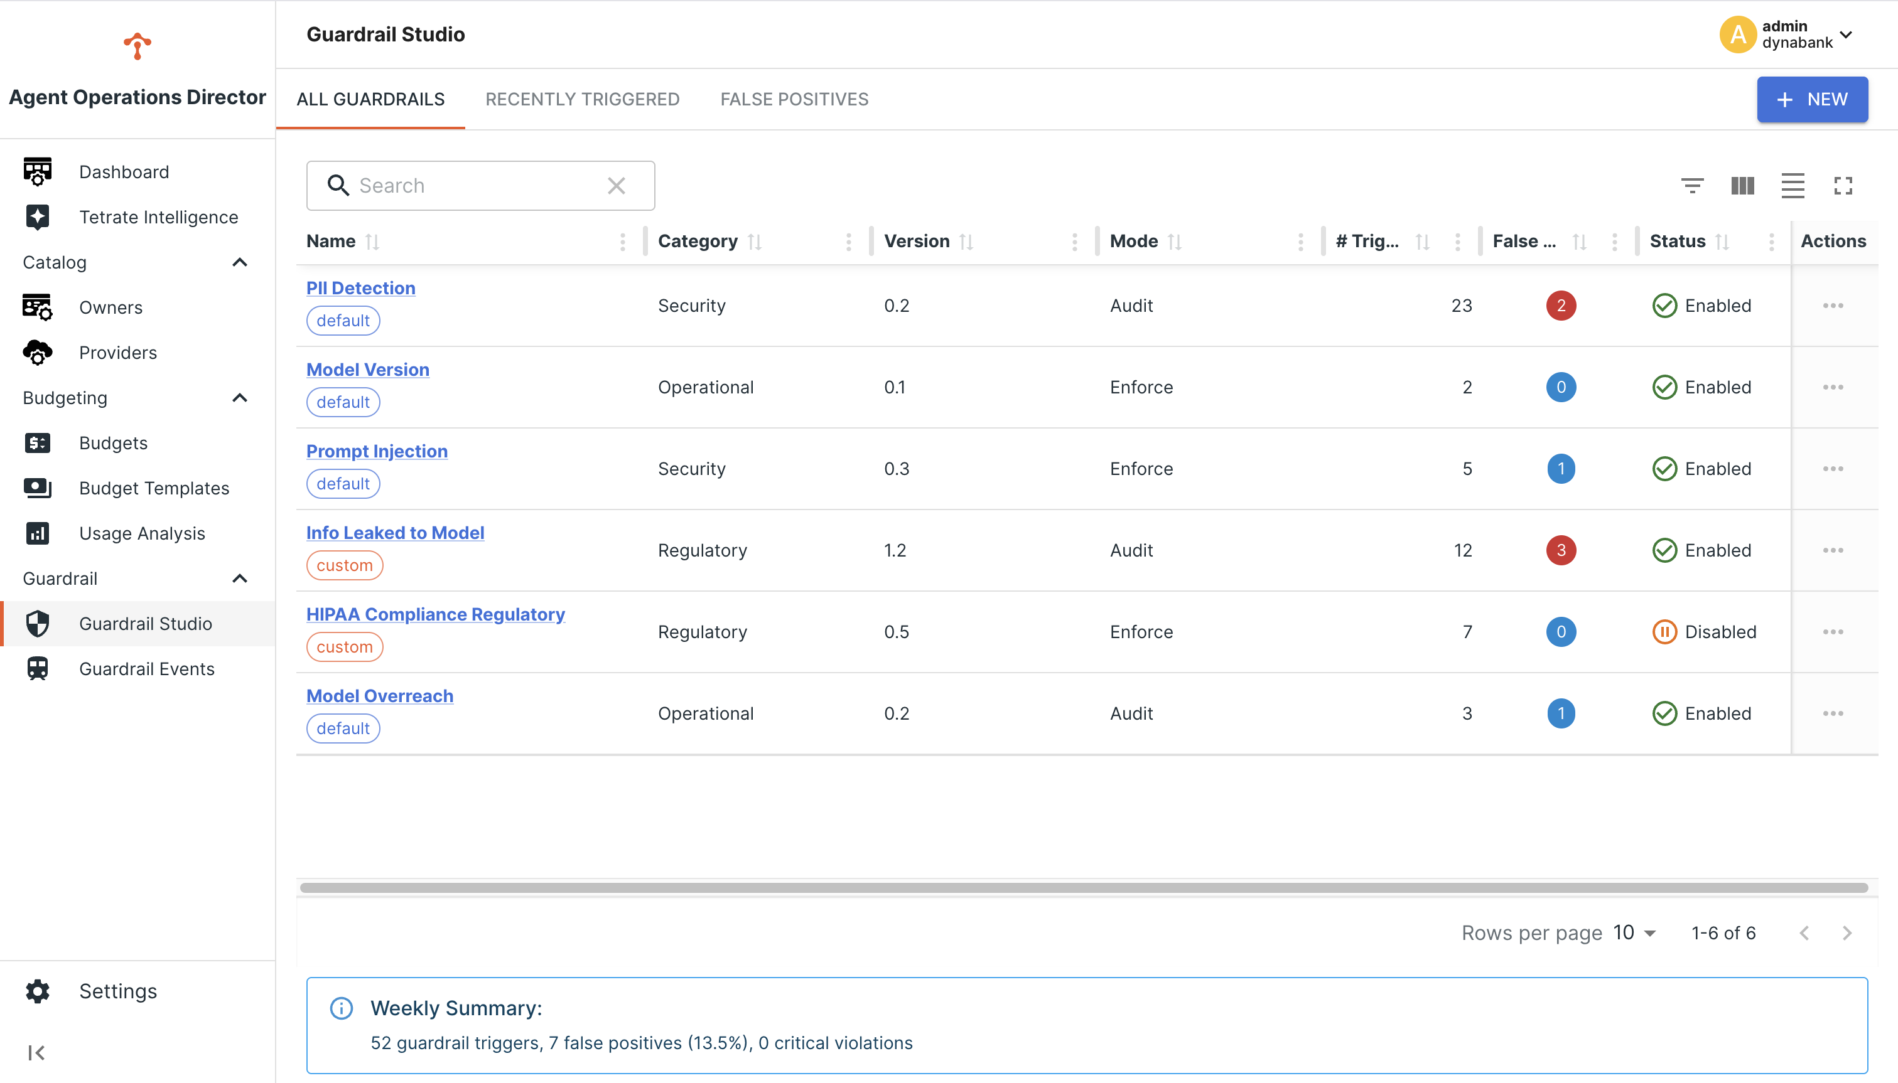This screenshot has width=1898, height=1083.
Task: Collapse the Catalog section
Action: click(240, 262)
